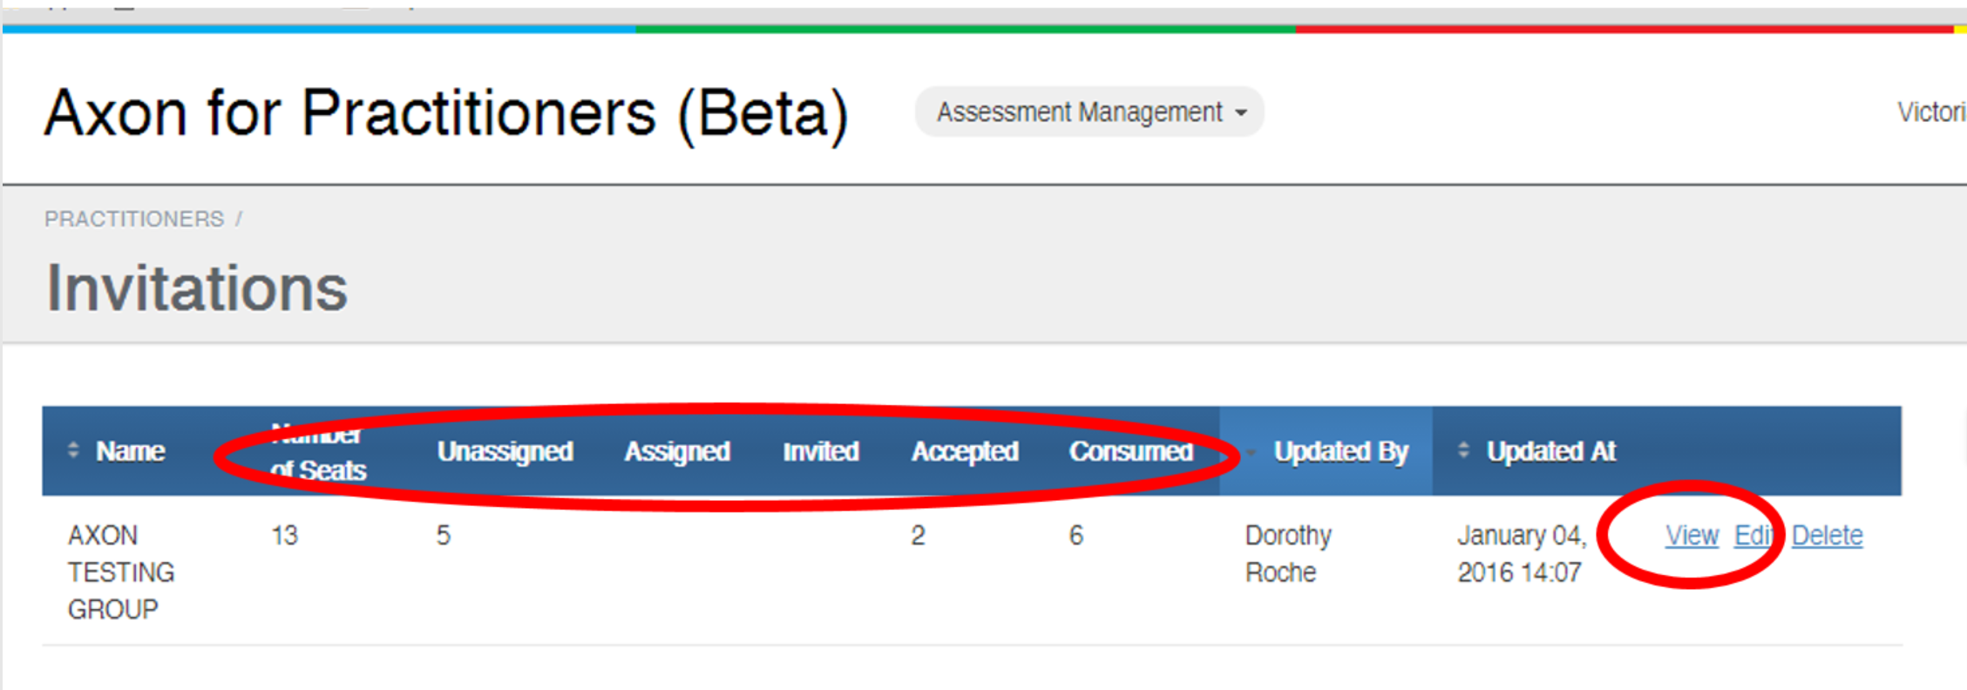Select the Consumed column header
1967x690 pixels.
coord(1130,451)
